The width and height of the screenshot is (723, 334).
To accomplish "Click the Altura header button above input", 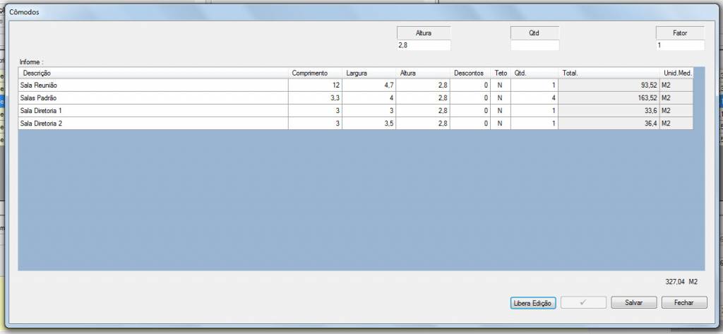I will pyautogui.click(x=424, y=33).
